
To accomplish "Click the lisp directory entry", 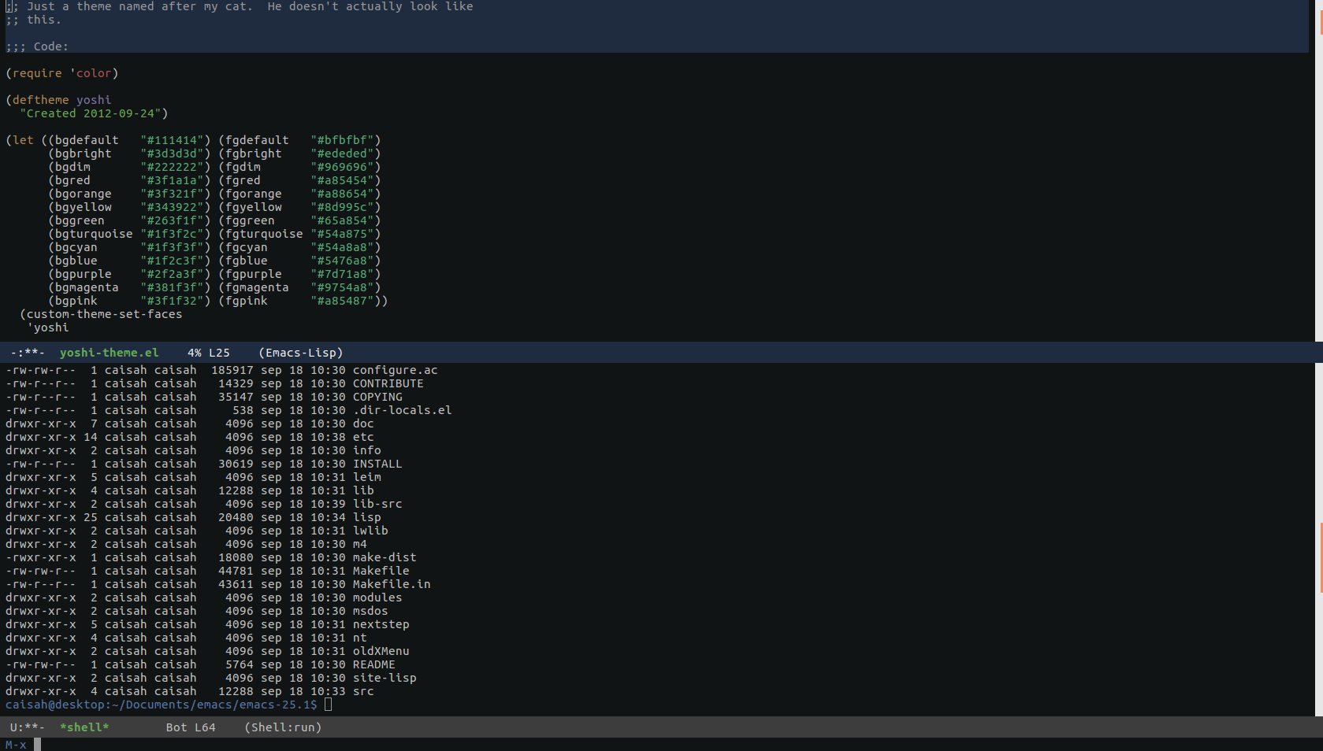I will click(x=366, y=517).
